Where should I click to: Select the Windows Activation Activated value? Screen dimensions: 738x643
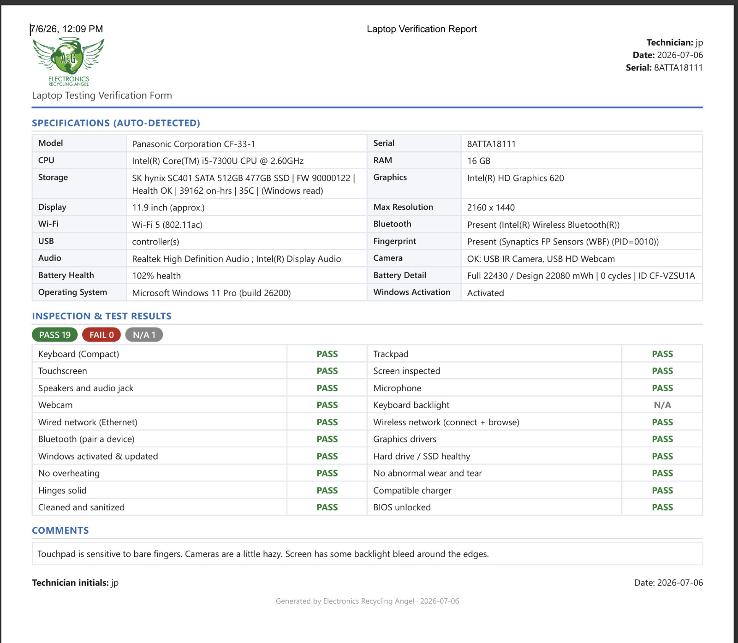point(485,293)
